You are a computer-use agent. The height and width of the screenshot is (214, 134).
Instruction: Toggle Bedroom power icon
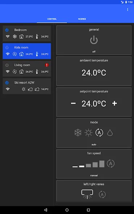[x=7, y=30]
